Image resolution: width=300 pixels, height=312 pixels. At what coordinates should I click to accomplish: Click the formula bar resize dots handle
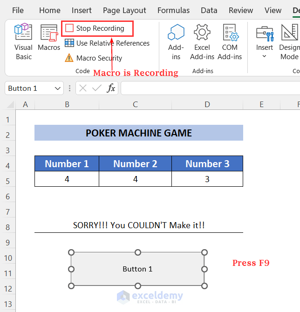(69, 88)
